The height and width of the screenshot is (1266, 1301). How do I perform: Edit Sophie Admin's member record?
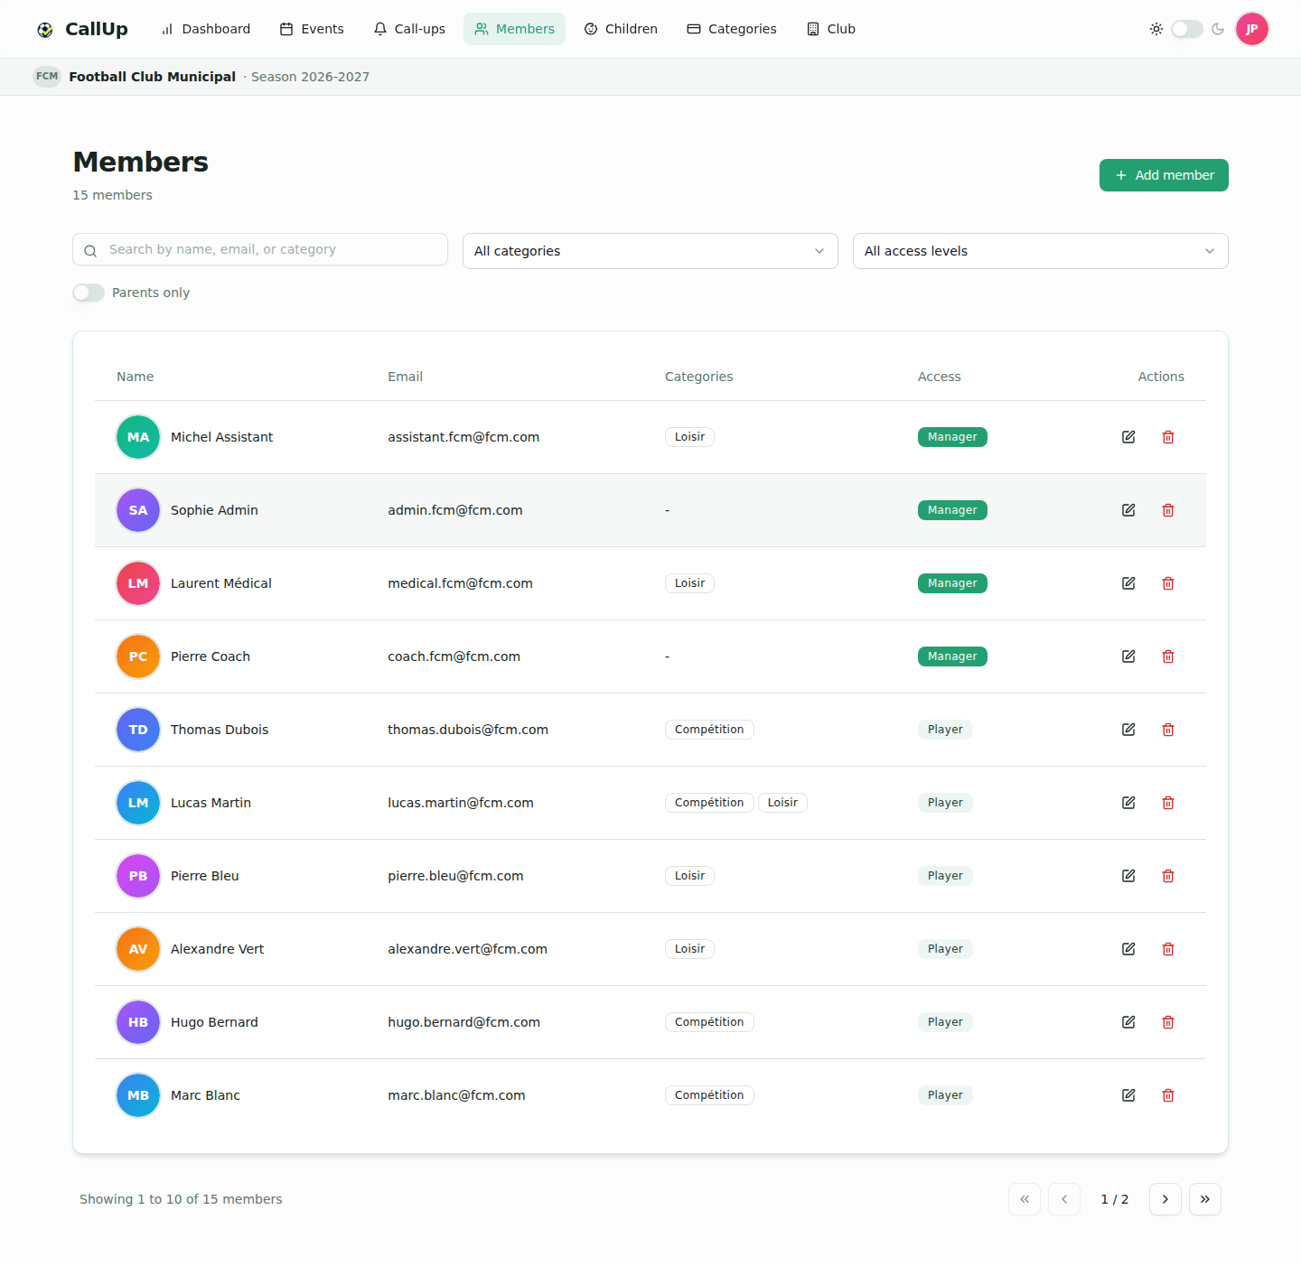pos(1128,510)
